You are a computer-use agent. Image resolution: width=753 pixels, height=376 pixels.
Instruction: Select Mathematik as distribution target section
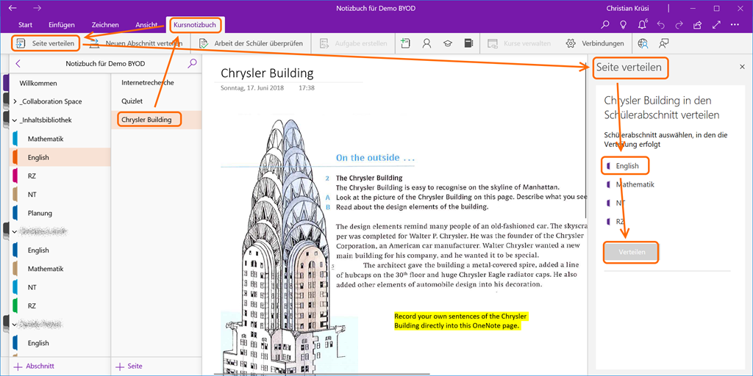click(x=635, y=185)
